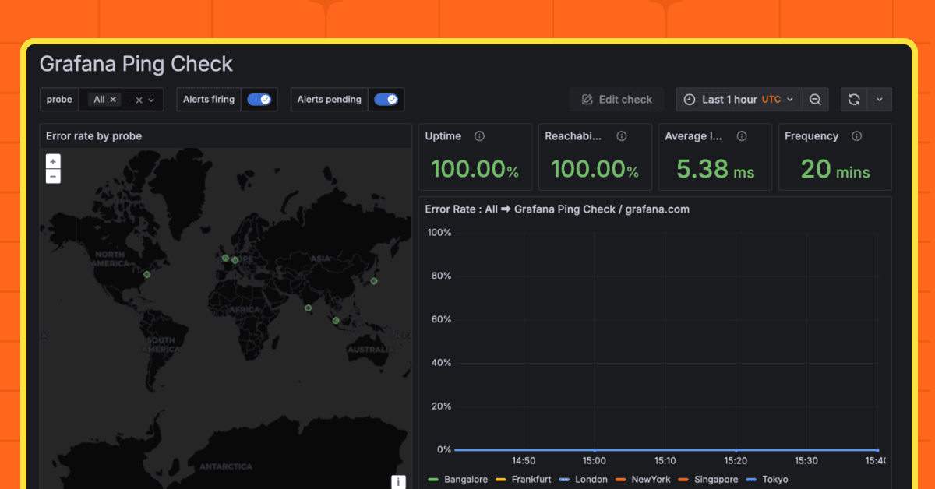Click the Error rate by probe panel title
The image size is (935, 489).
pos(94,135)
